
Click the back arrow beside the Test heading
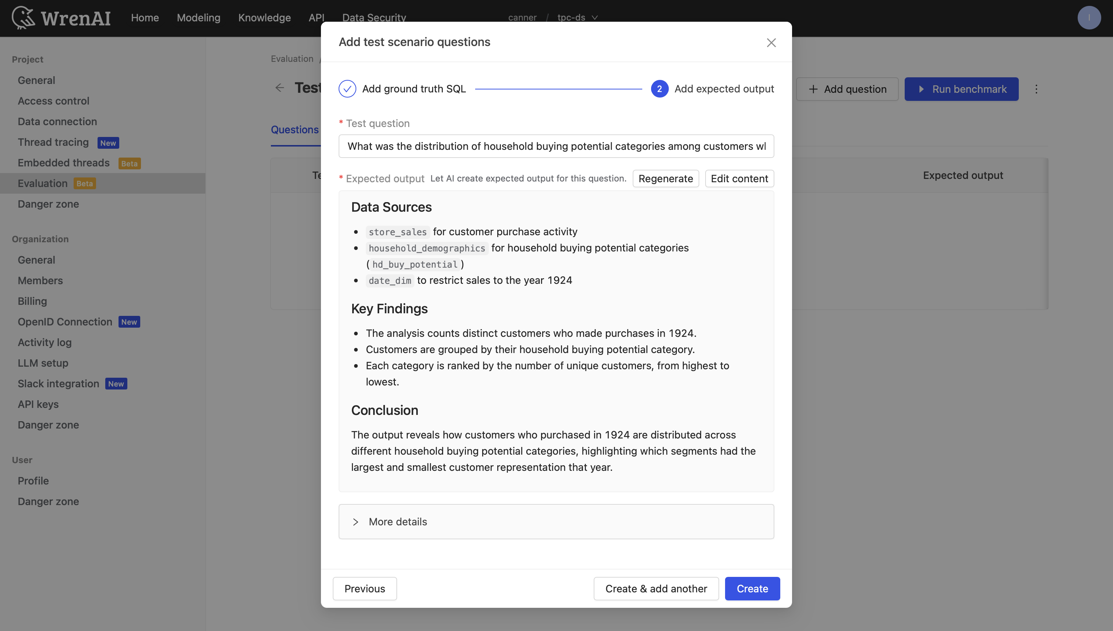[x=280, y=88]
